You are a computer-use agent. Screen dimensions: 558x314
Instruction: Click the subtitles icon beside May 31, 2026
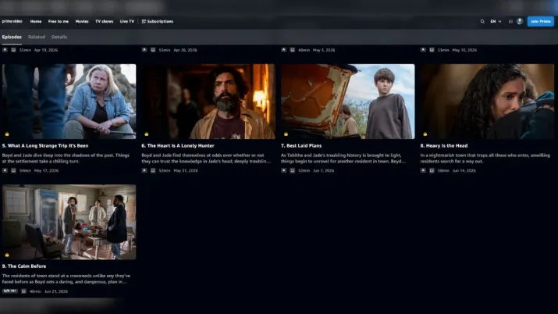pos(153,170)
